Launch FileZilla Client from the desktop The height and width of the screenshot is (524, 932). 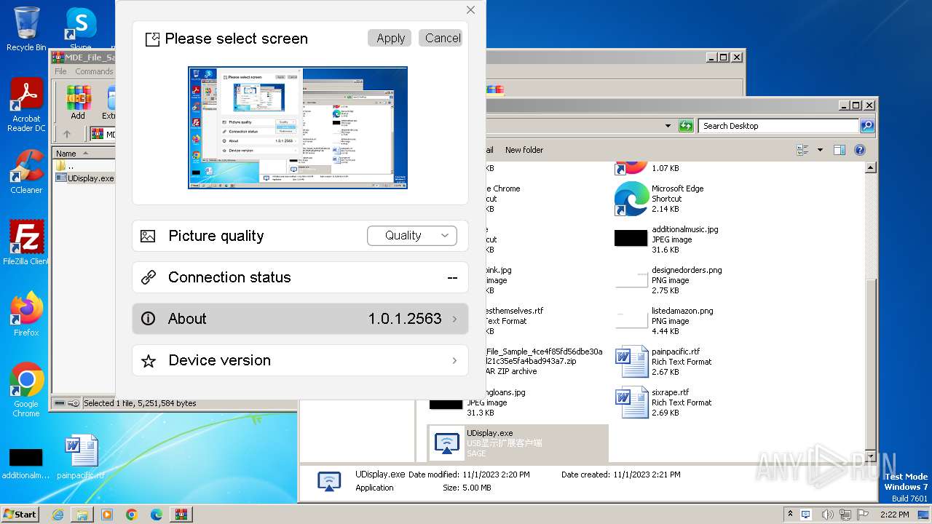pos(26,242)
